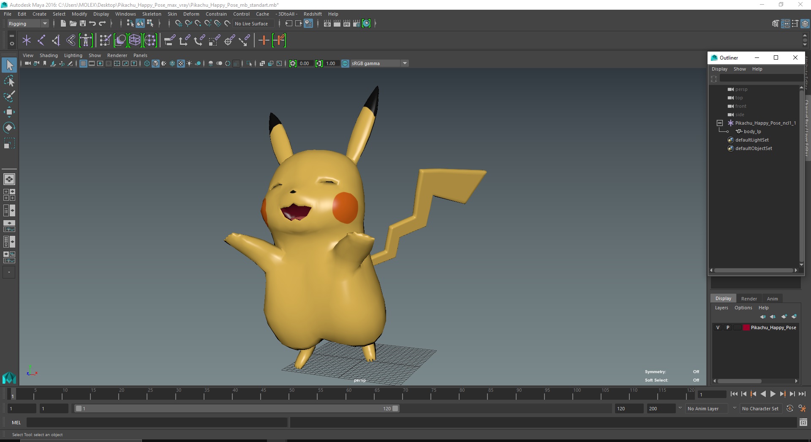Select the Lasso tool in the toolbox
The image size is (811, 442).
coord(9,80)
